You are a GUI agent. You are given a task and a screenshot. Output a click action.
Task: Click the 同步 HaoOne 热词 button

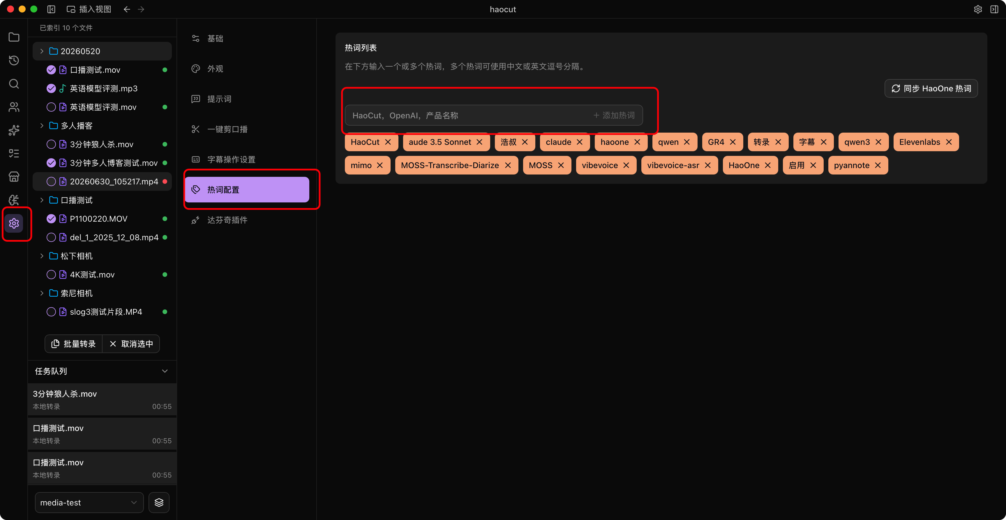click(931, 88)
